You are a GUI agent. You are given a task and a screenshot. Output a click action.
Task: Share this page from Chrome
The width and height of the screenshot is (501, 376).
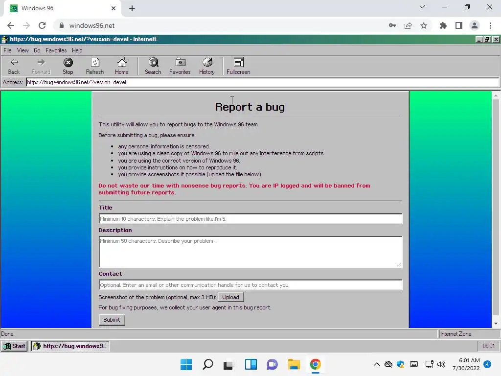pyautogui.click(x=408, y=25)
